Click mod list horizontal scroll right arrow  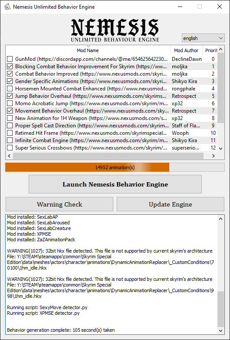(x=214, y=156)
